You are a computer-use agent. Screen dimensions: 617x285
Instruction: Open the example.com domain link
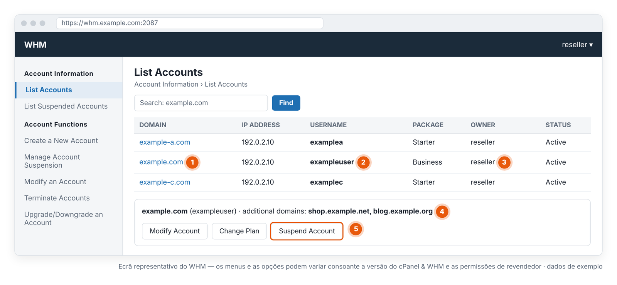161,162
